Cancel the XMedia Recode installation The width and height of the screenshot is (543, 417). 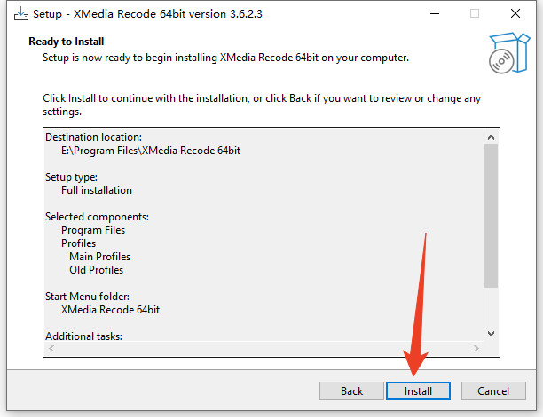493,390
